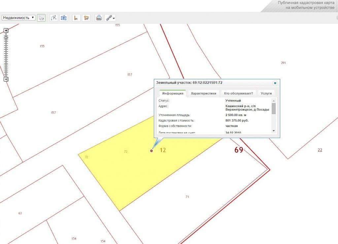This screenshot has height=244, width=338.
Task: Select the identify-along-line query tool
Action: (54, 18)
